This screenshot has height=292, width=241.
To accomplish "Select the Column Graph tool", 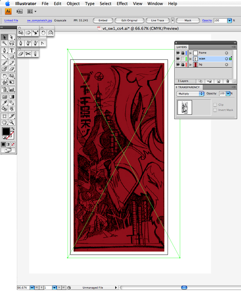I will (12, 90).
